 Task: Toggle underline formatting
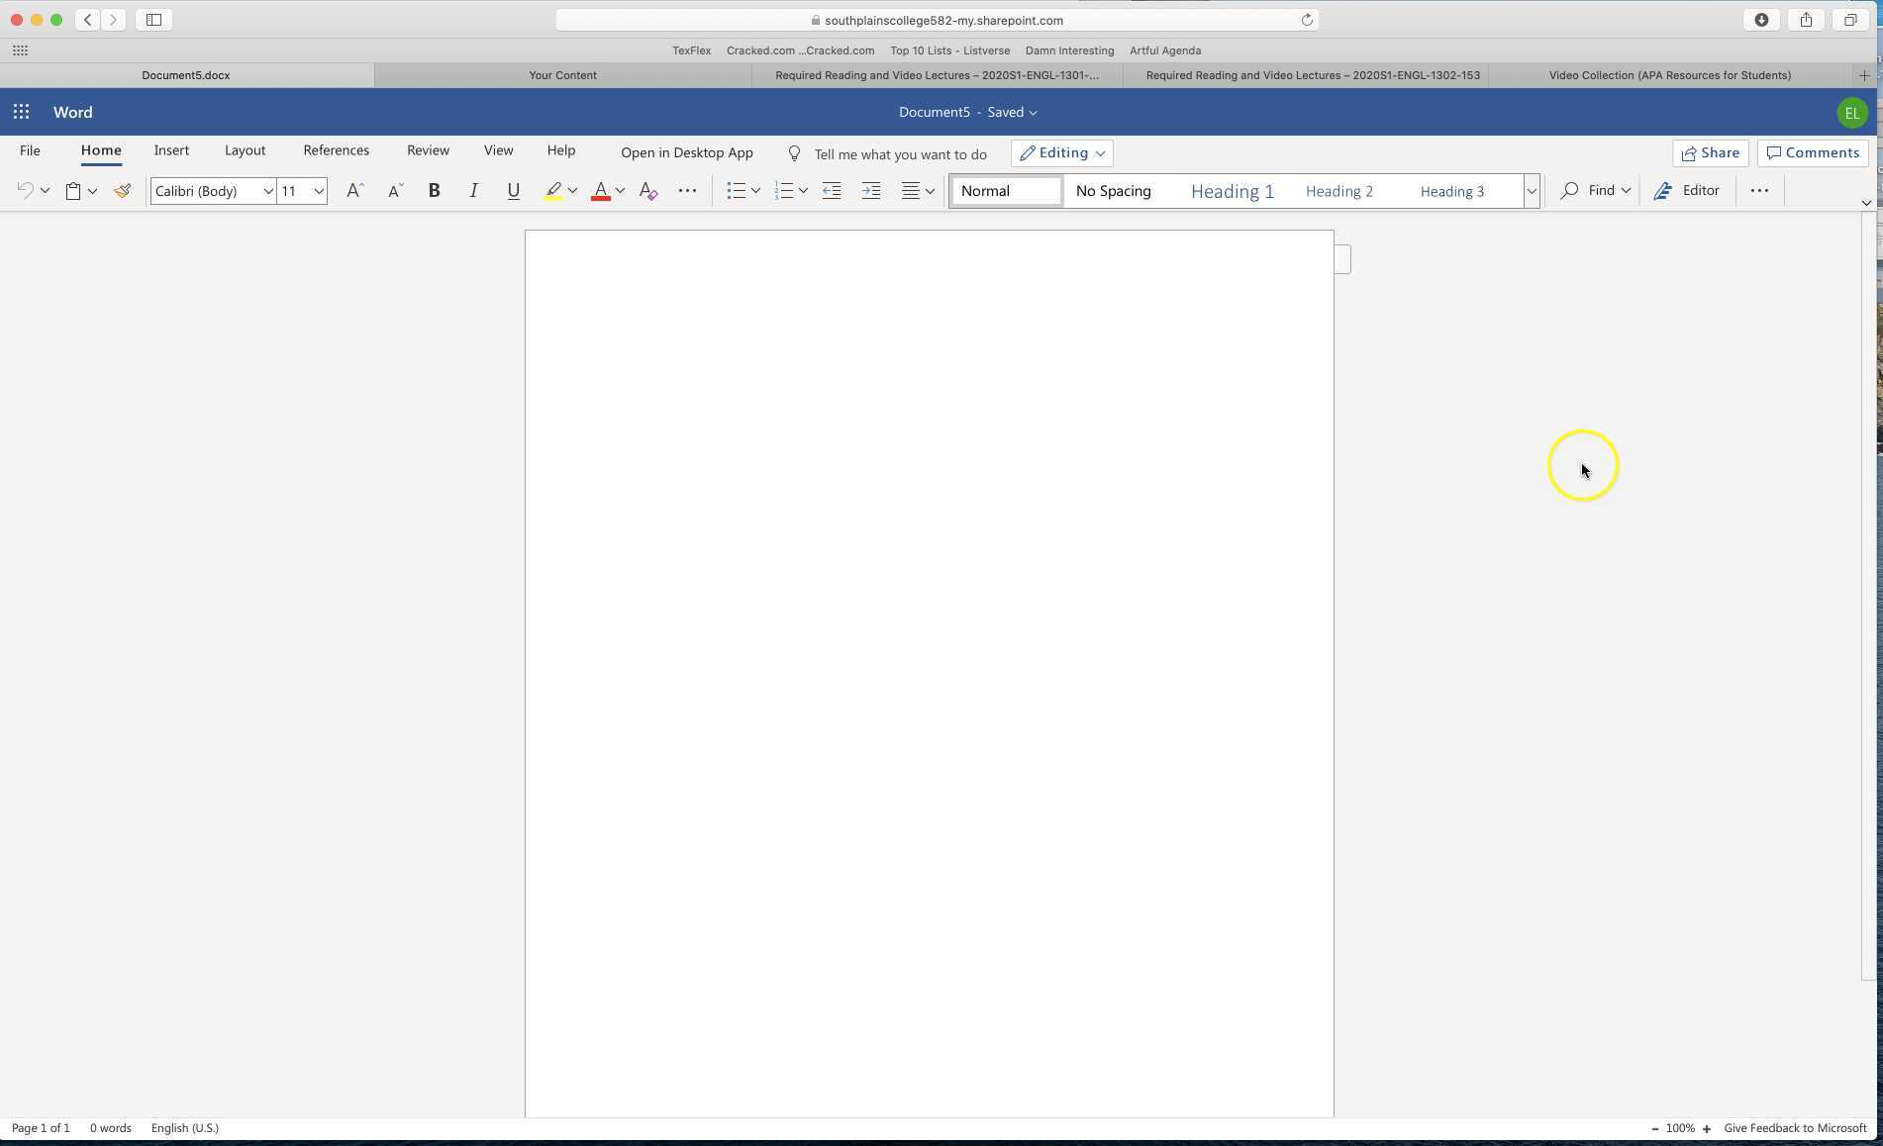[513, 190]
